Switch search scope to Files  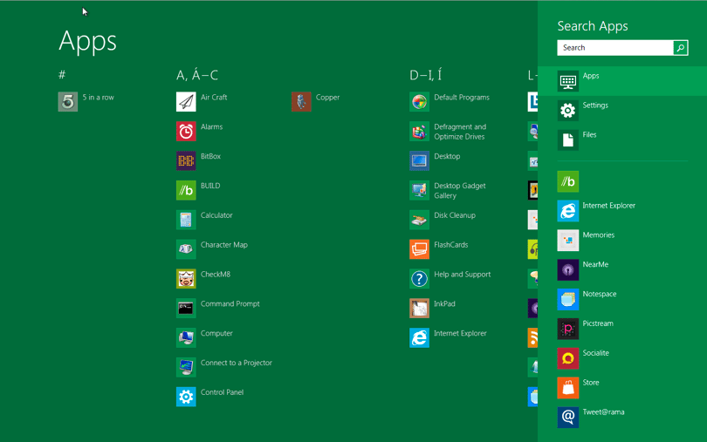tap(622, 139)
